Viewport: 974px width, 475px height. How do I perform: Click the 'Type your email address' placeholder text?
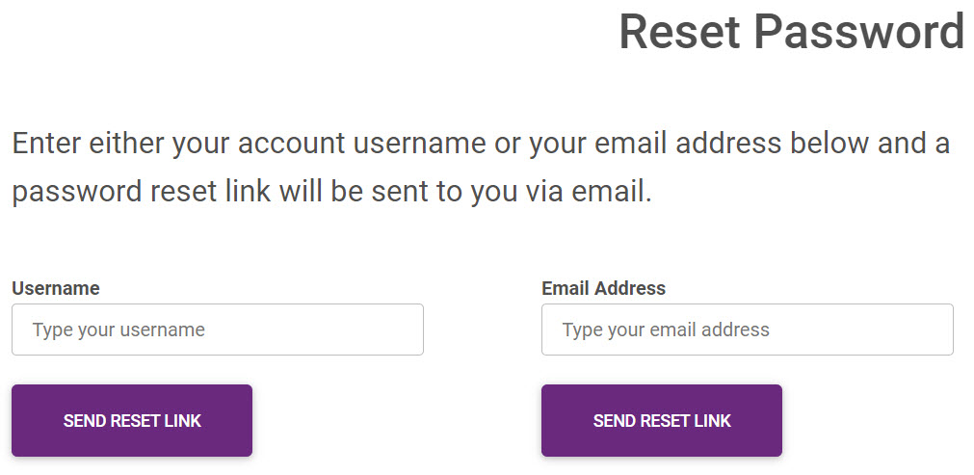[666, 330]
